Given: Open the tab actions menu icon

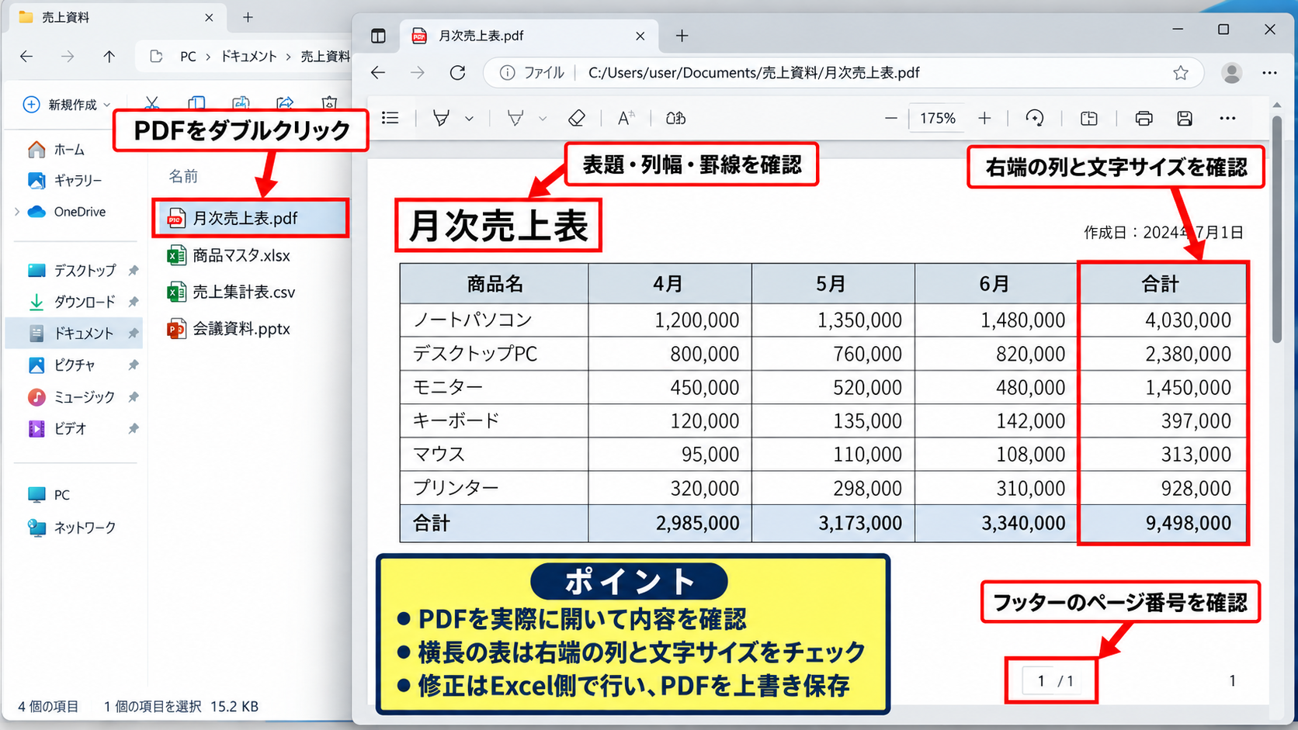Looking at the screenshot, I should 378,36.
